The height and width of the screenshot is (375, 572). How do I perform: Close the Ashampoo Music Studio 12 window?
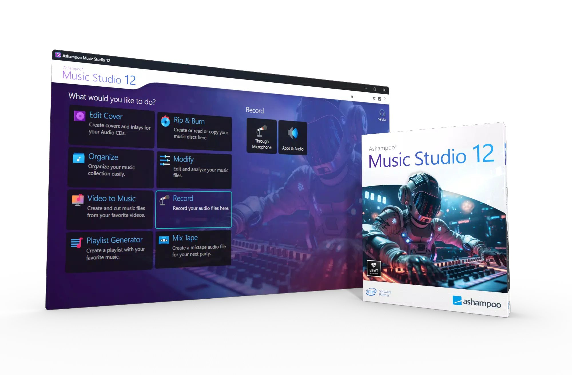pos(384,90)
